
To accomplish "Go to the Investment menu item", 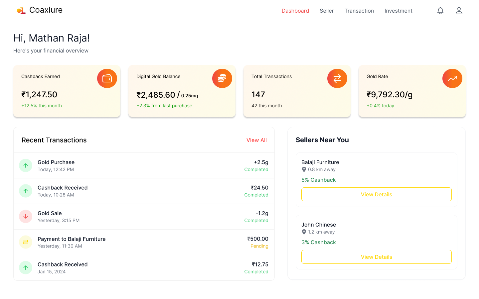I will (398, 11).
